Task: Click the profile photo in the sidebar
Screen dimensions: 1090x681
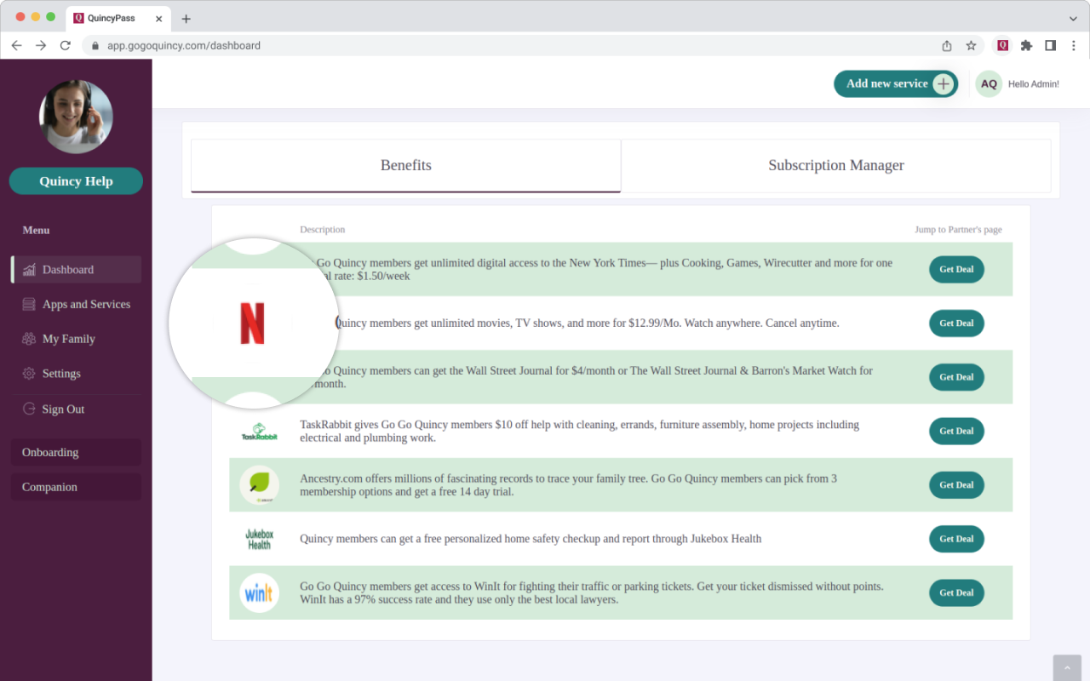Action: click(76, 117)
